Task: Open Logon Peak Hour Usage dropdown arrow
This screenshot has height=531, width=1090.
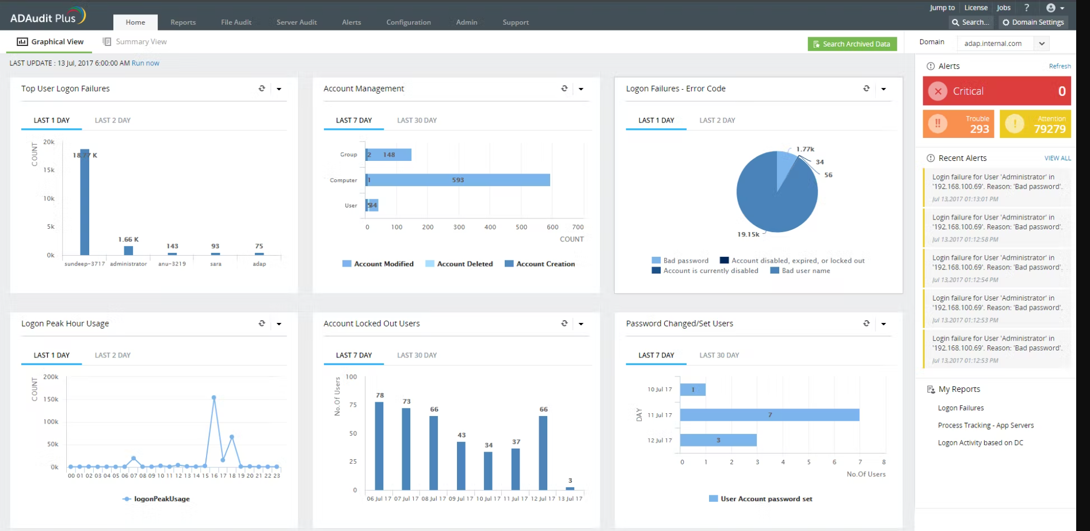Action: (x=279, y=324)
